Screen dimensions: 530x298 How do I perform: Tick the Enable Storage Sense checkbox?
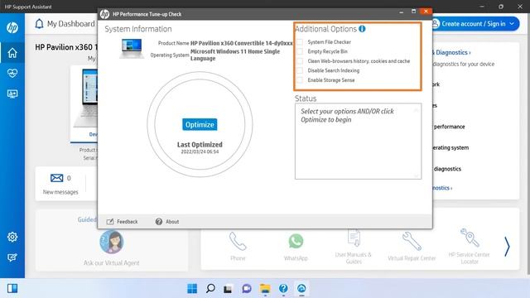click(x=300, y=80)
